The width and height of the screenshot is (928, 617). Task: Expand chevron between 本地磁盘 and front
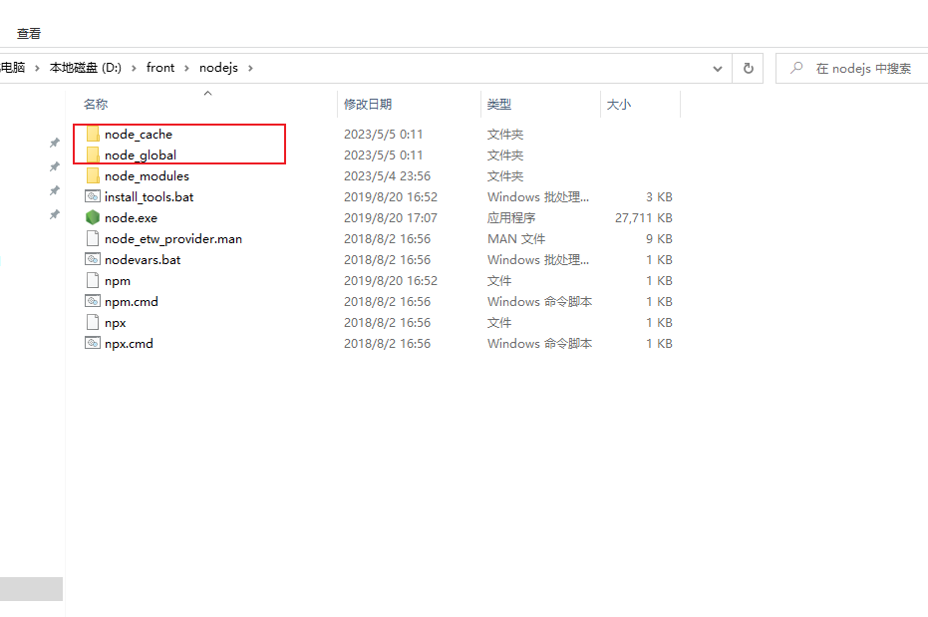(134, 68)
